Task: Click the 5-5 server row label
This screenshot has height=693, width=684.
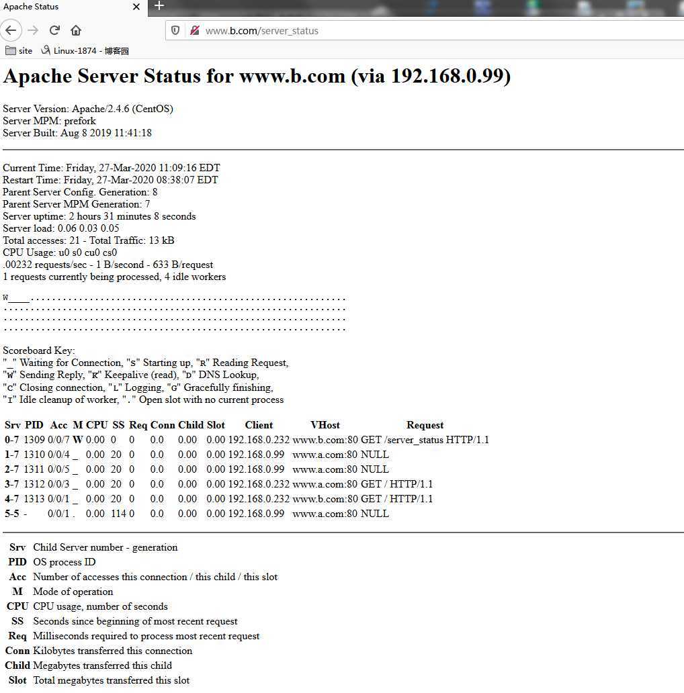Action: click(12, 514)
